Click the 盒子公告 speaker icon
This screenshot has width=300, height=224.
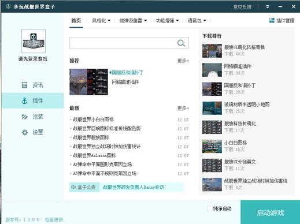73,187
